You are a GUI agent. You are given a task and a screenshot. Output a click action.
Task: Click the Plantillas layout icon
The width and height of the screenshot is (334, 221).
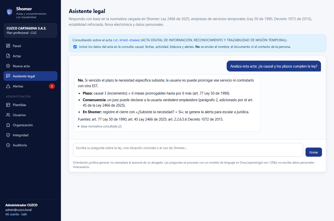pos(8,105)
